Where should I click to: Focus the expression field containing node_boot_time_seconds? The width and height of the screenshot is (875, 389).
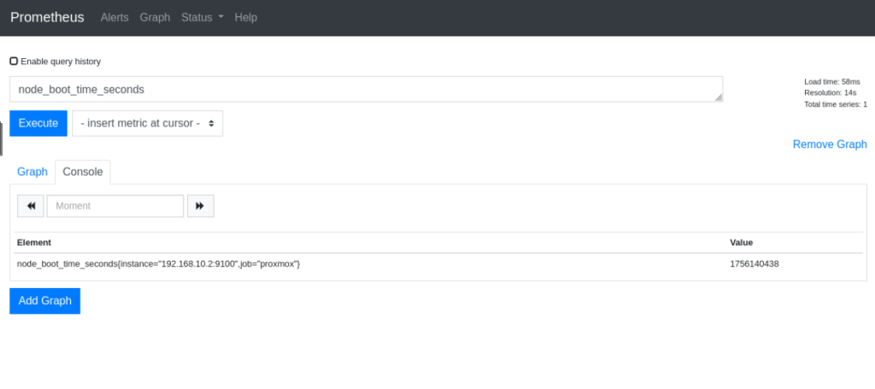pos(366,89)
